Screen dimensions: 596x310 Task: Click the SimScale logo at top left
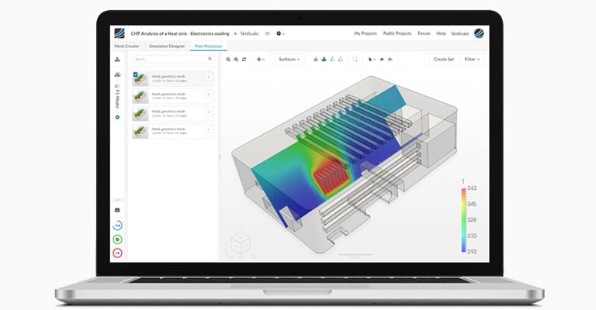coord(120,33)
